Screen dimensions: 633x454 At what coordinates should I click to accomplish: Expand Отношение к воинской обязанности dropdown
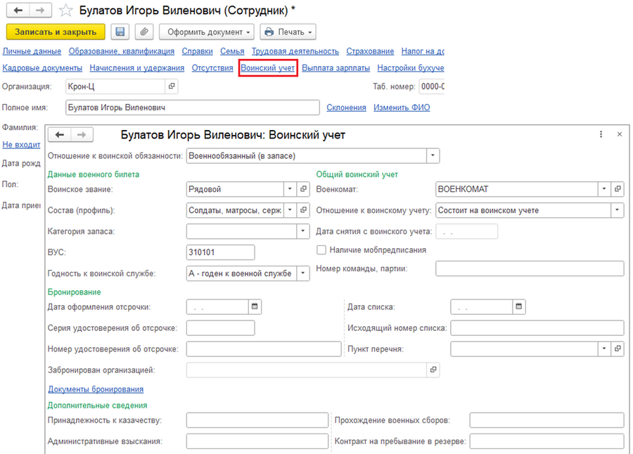(x=433, y=156)
